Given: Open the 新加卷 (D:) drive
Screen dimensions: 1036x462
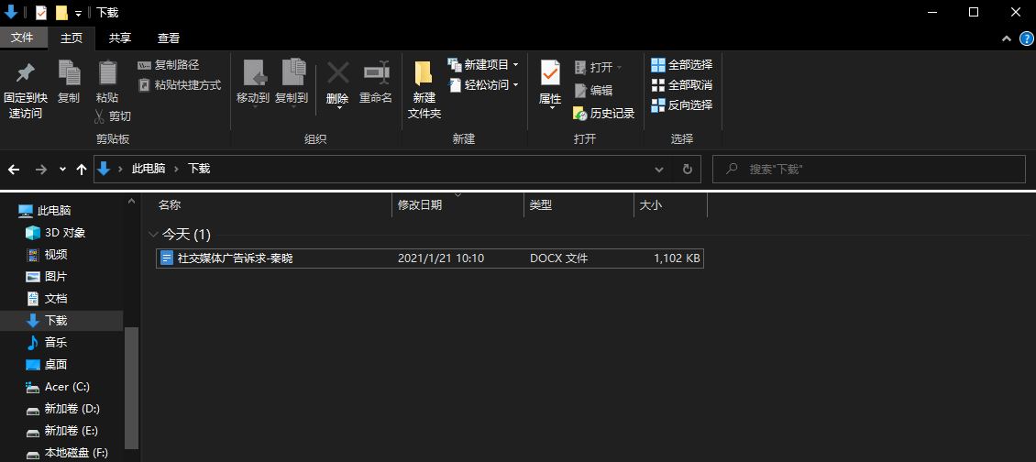Looking at the screenshot, I should point(62,409).
